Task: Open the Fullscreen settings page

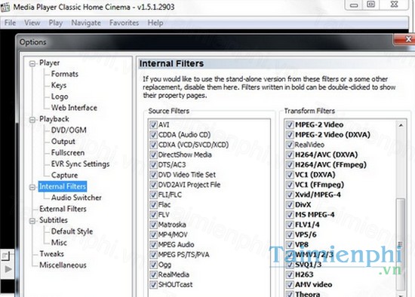Action: coord(68,153)
